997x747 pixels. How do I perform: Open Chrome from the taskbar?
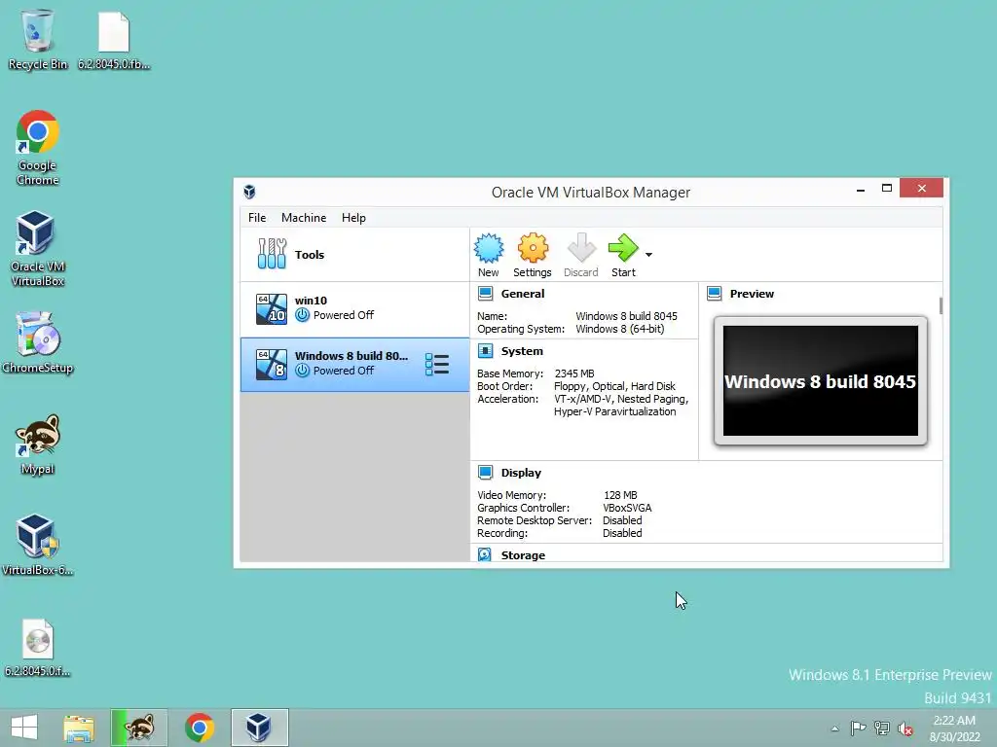(199, 728)
